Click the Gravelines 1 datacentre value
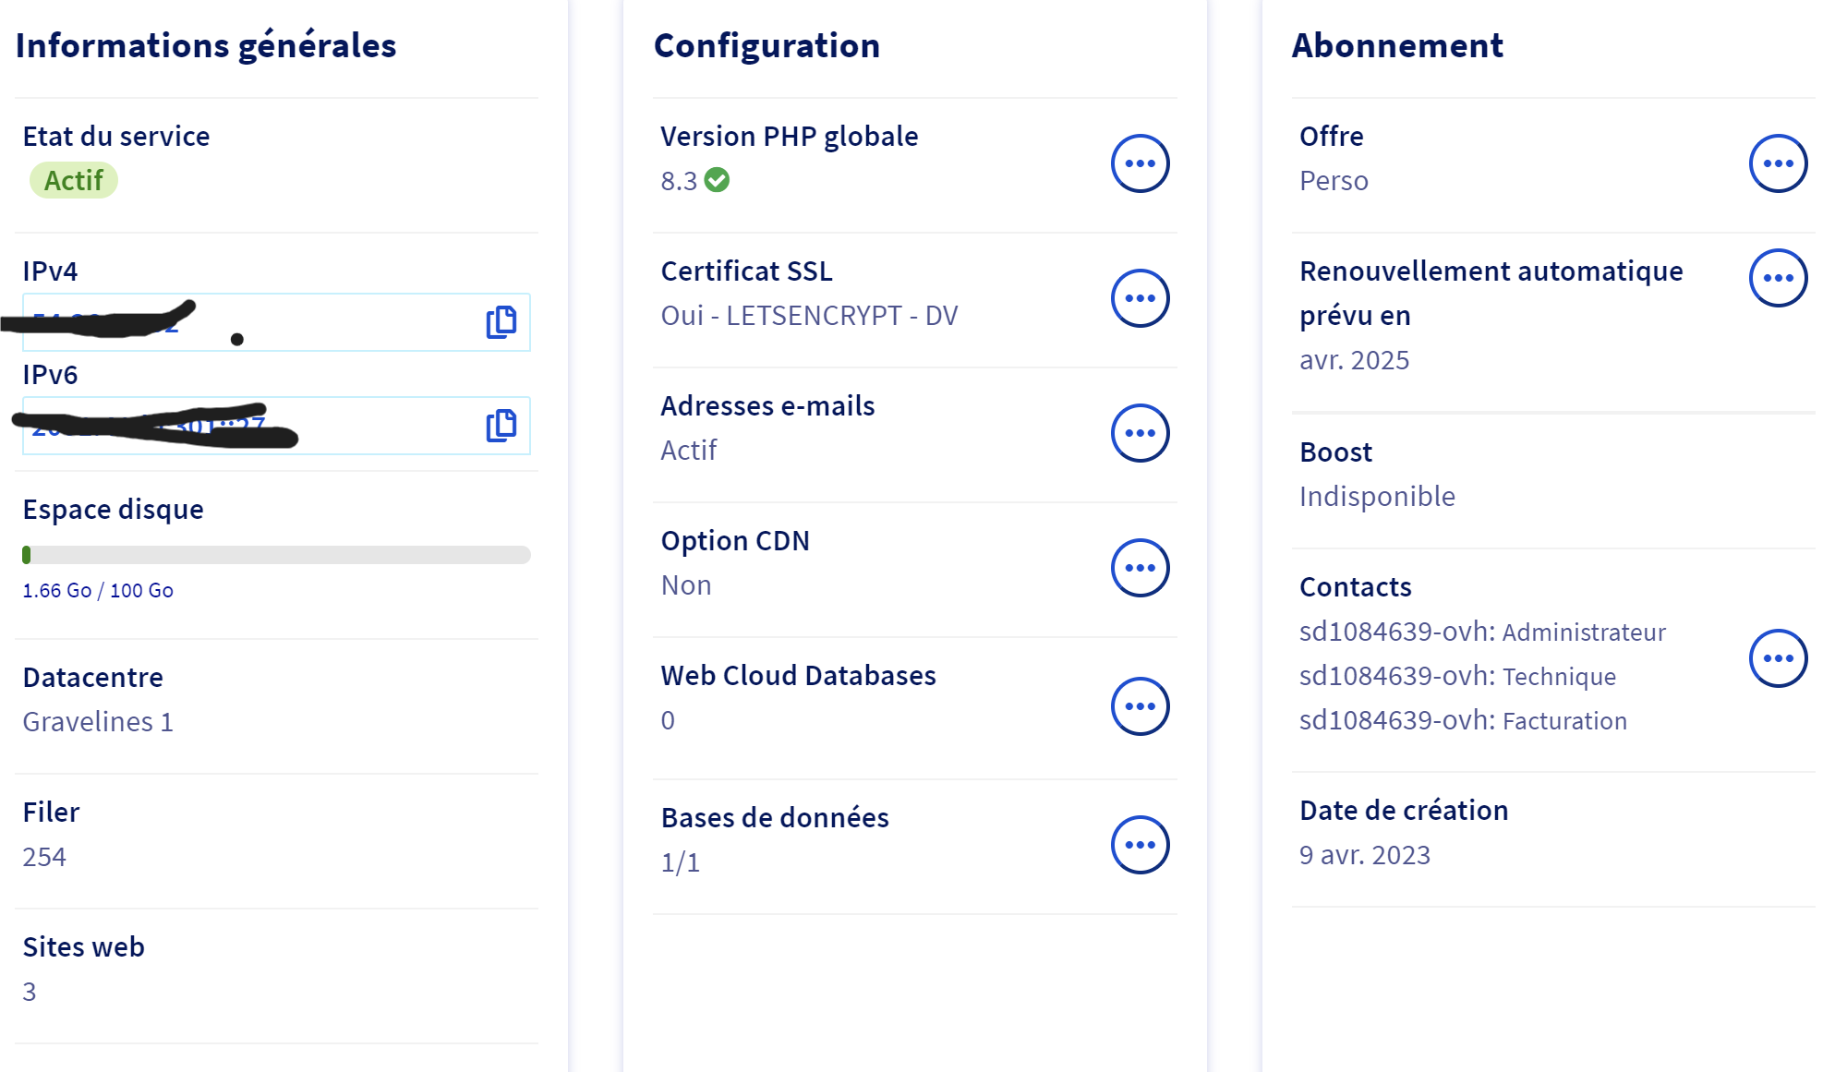The height and width of the screenshot is (1072, 1835). pos(98,722)
